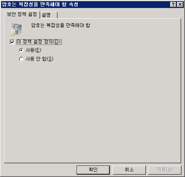Viewport: 185px width, 177px height.
Task: Click blank tab strip beside the 설명 tab
Action: (119, 14)
